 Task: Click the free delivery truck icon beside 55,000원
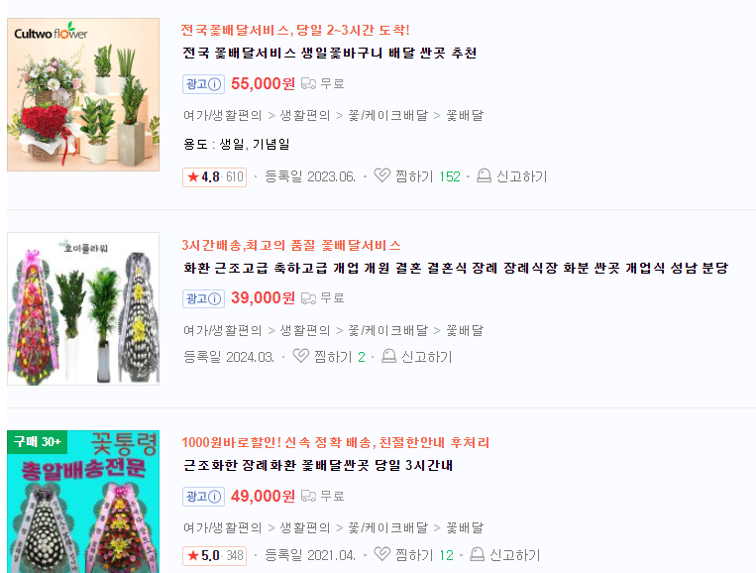[308, 84]
